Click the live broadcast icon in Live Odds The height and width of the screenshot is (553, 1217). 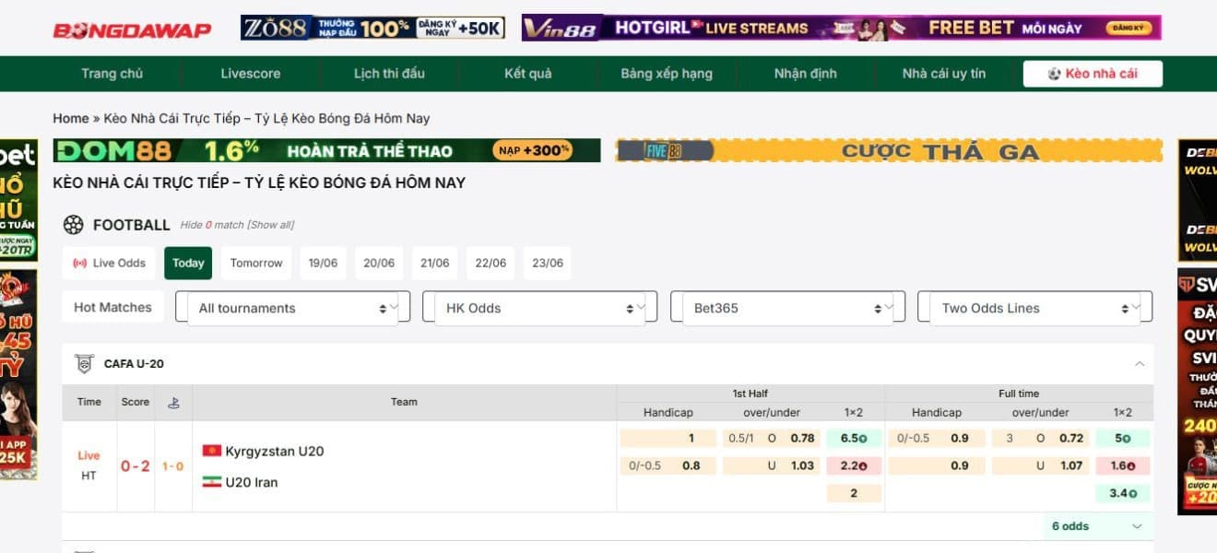[80, 264]
